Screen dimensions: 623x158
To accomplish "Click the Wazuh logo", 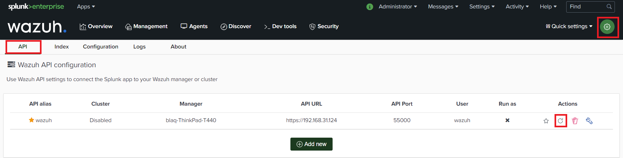I will click(37, 27).
